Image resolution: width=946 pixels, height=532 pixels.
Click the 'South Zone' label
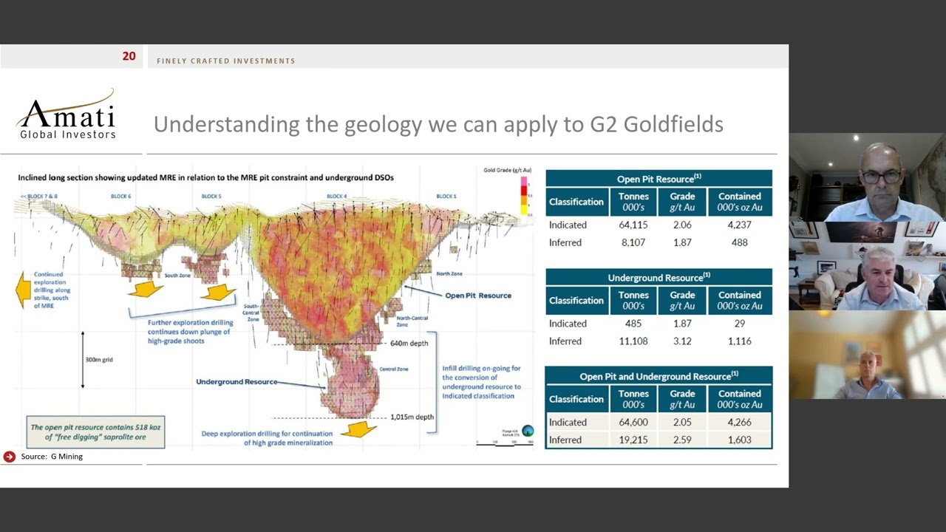(x=177, y=276)
